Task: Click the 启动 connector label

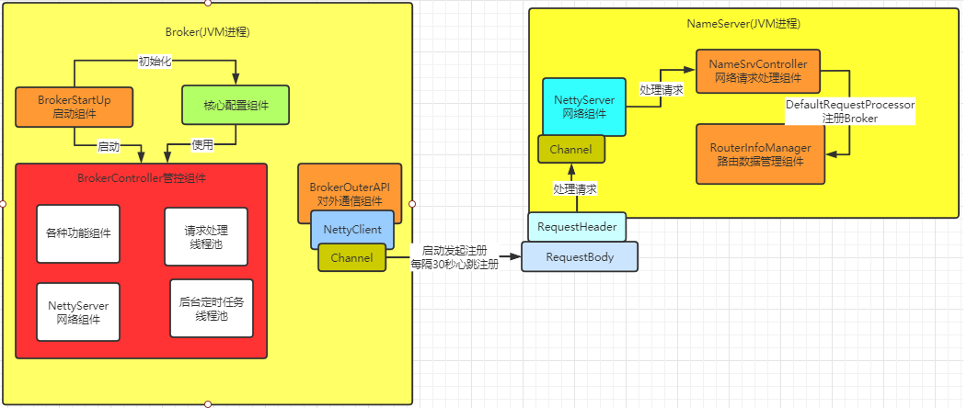Action: (x=109, y=147)
